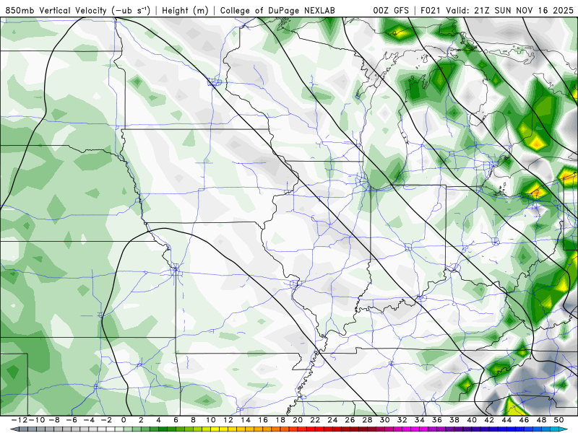Viewport: 578px width, 433px height.
Task: Click the "-2" color scale label
Action: 106,420
